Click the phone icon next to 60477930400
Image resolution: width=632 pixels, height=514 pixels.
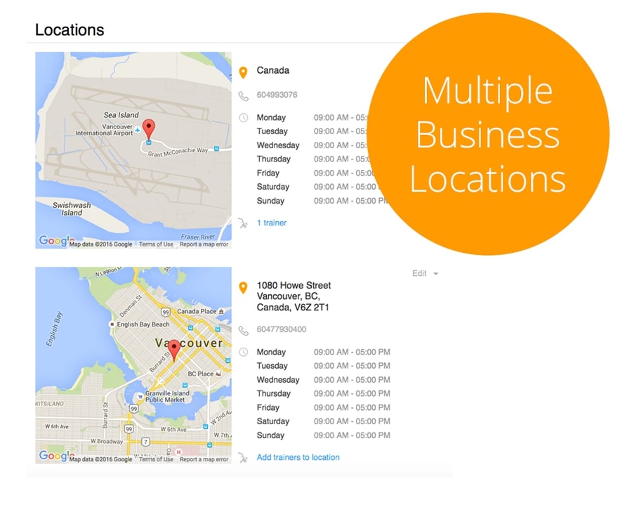click(244, 330)
